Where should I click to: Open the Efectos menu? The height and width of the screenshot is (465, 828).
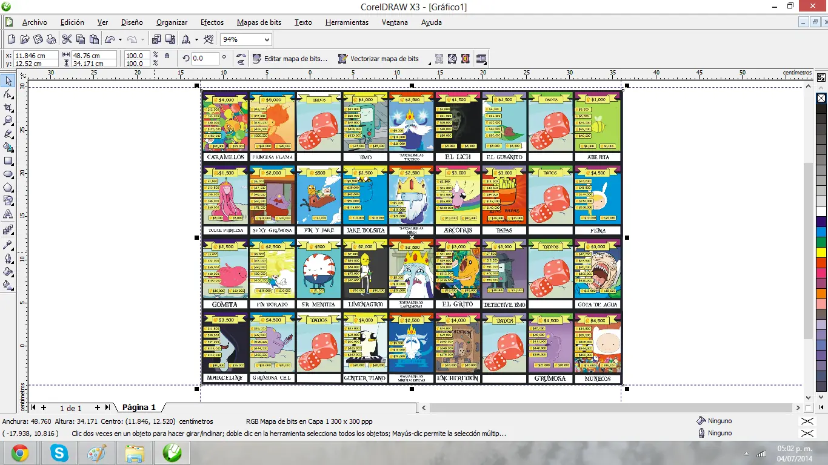pyautogui.click(x=212, y=22)
